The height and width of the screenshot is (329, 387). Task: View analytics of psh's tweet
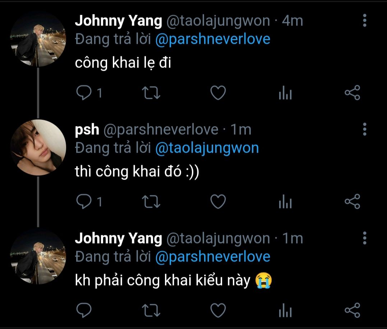285,201
